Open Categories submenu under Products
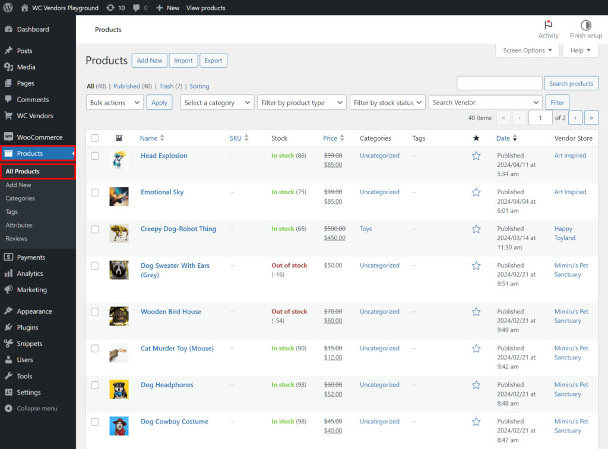Screen dimensions: 608x449 pyautogui.click(x=20, y=198)
